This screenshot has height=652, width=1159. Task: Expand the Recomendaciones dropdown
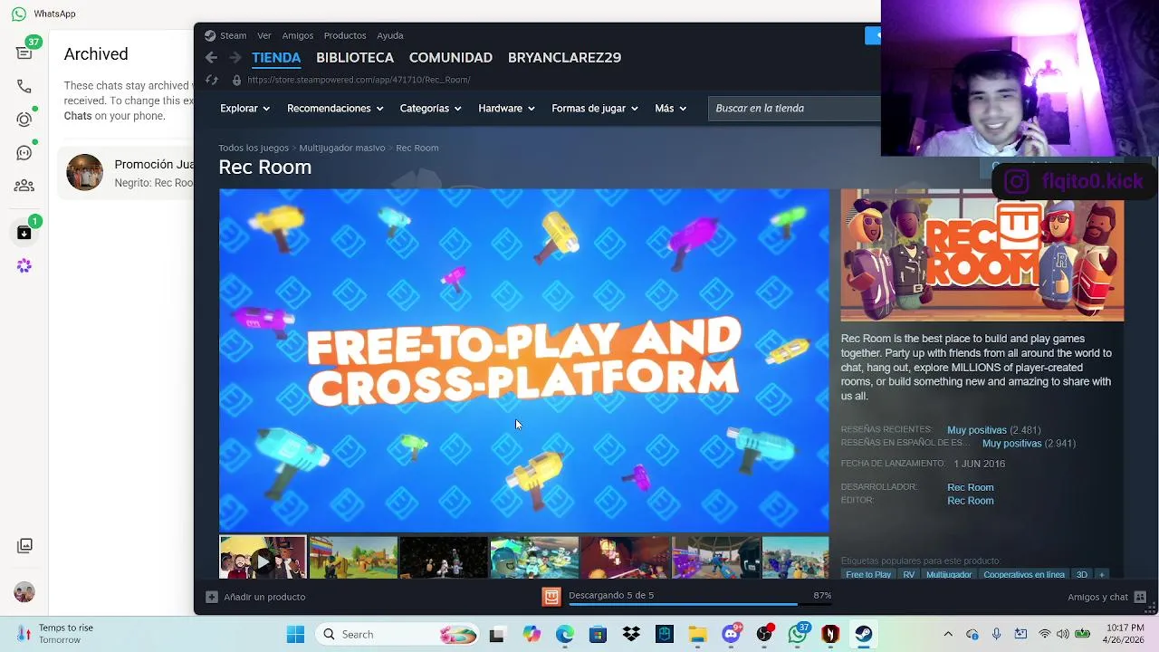[x=335, y=109]
